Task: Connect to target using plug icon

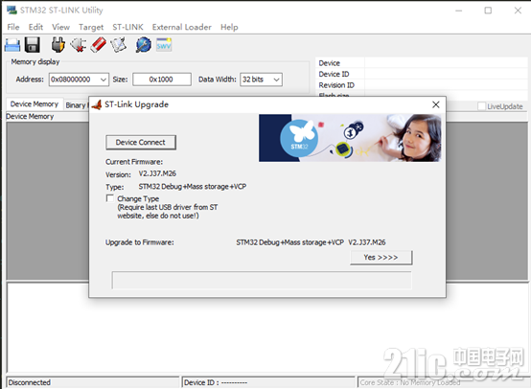Action: pos(58,45)
